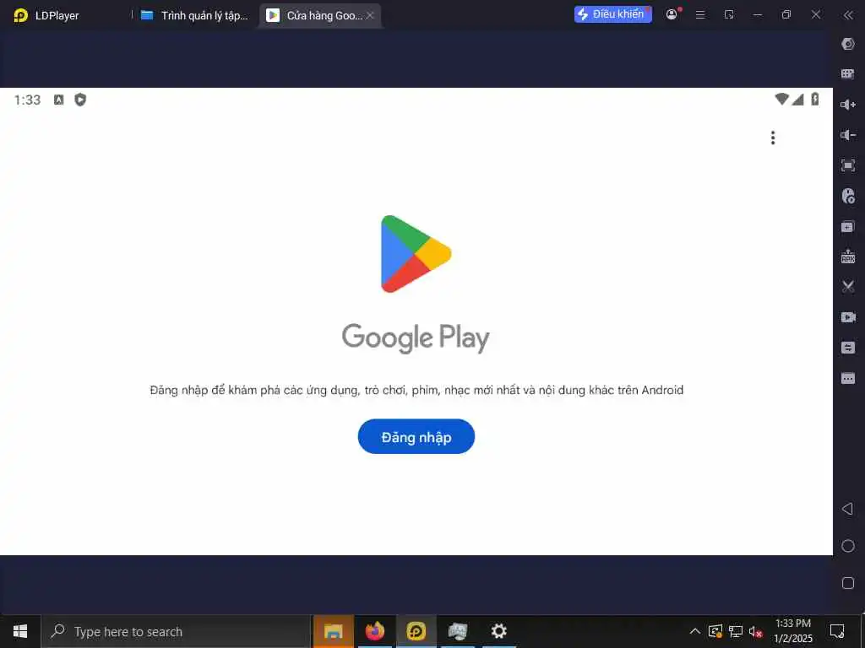Image resolution: width=865 pixels, height=648 pixels.
Task: Click the Google Play logo triangle
Action: coord(416,253)
